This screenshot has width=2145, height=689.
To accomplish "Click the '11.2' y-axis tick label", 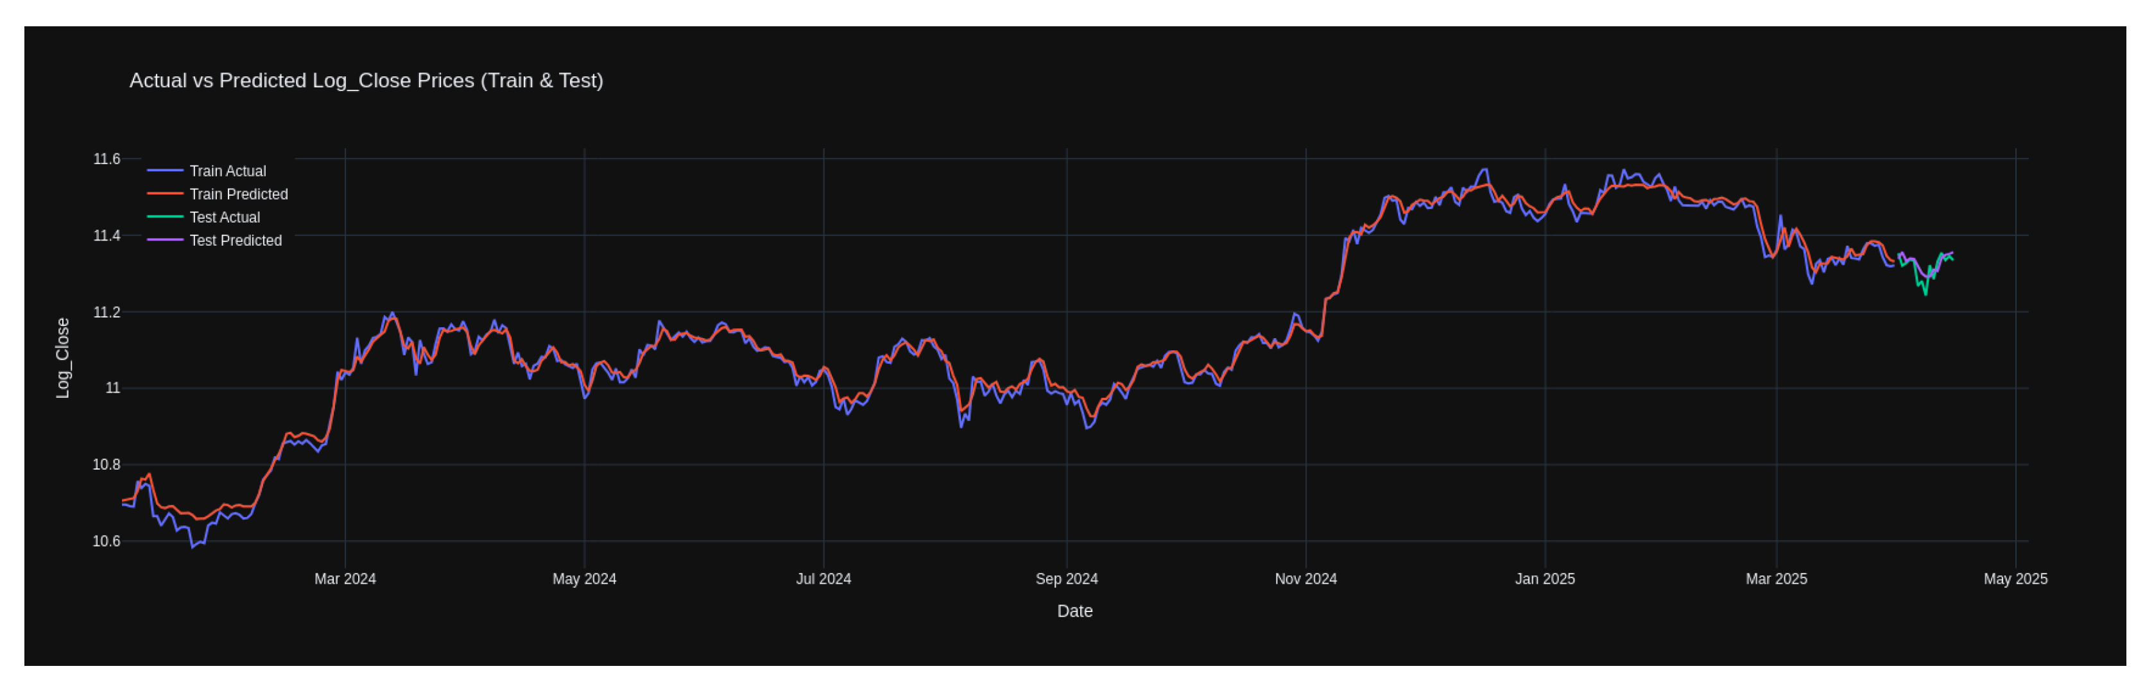I will (x=107, y=312).
